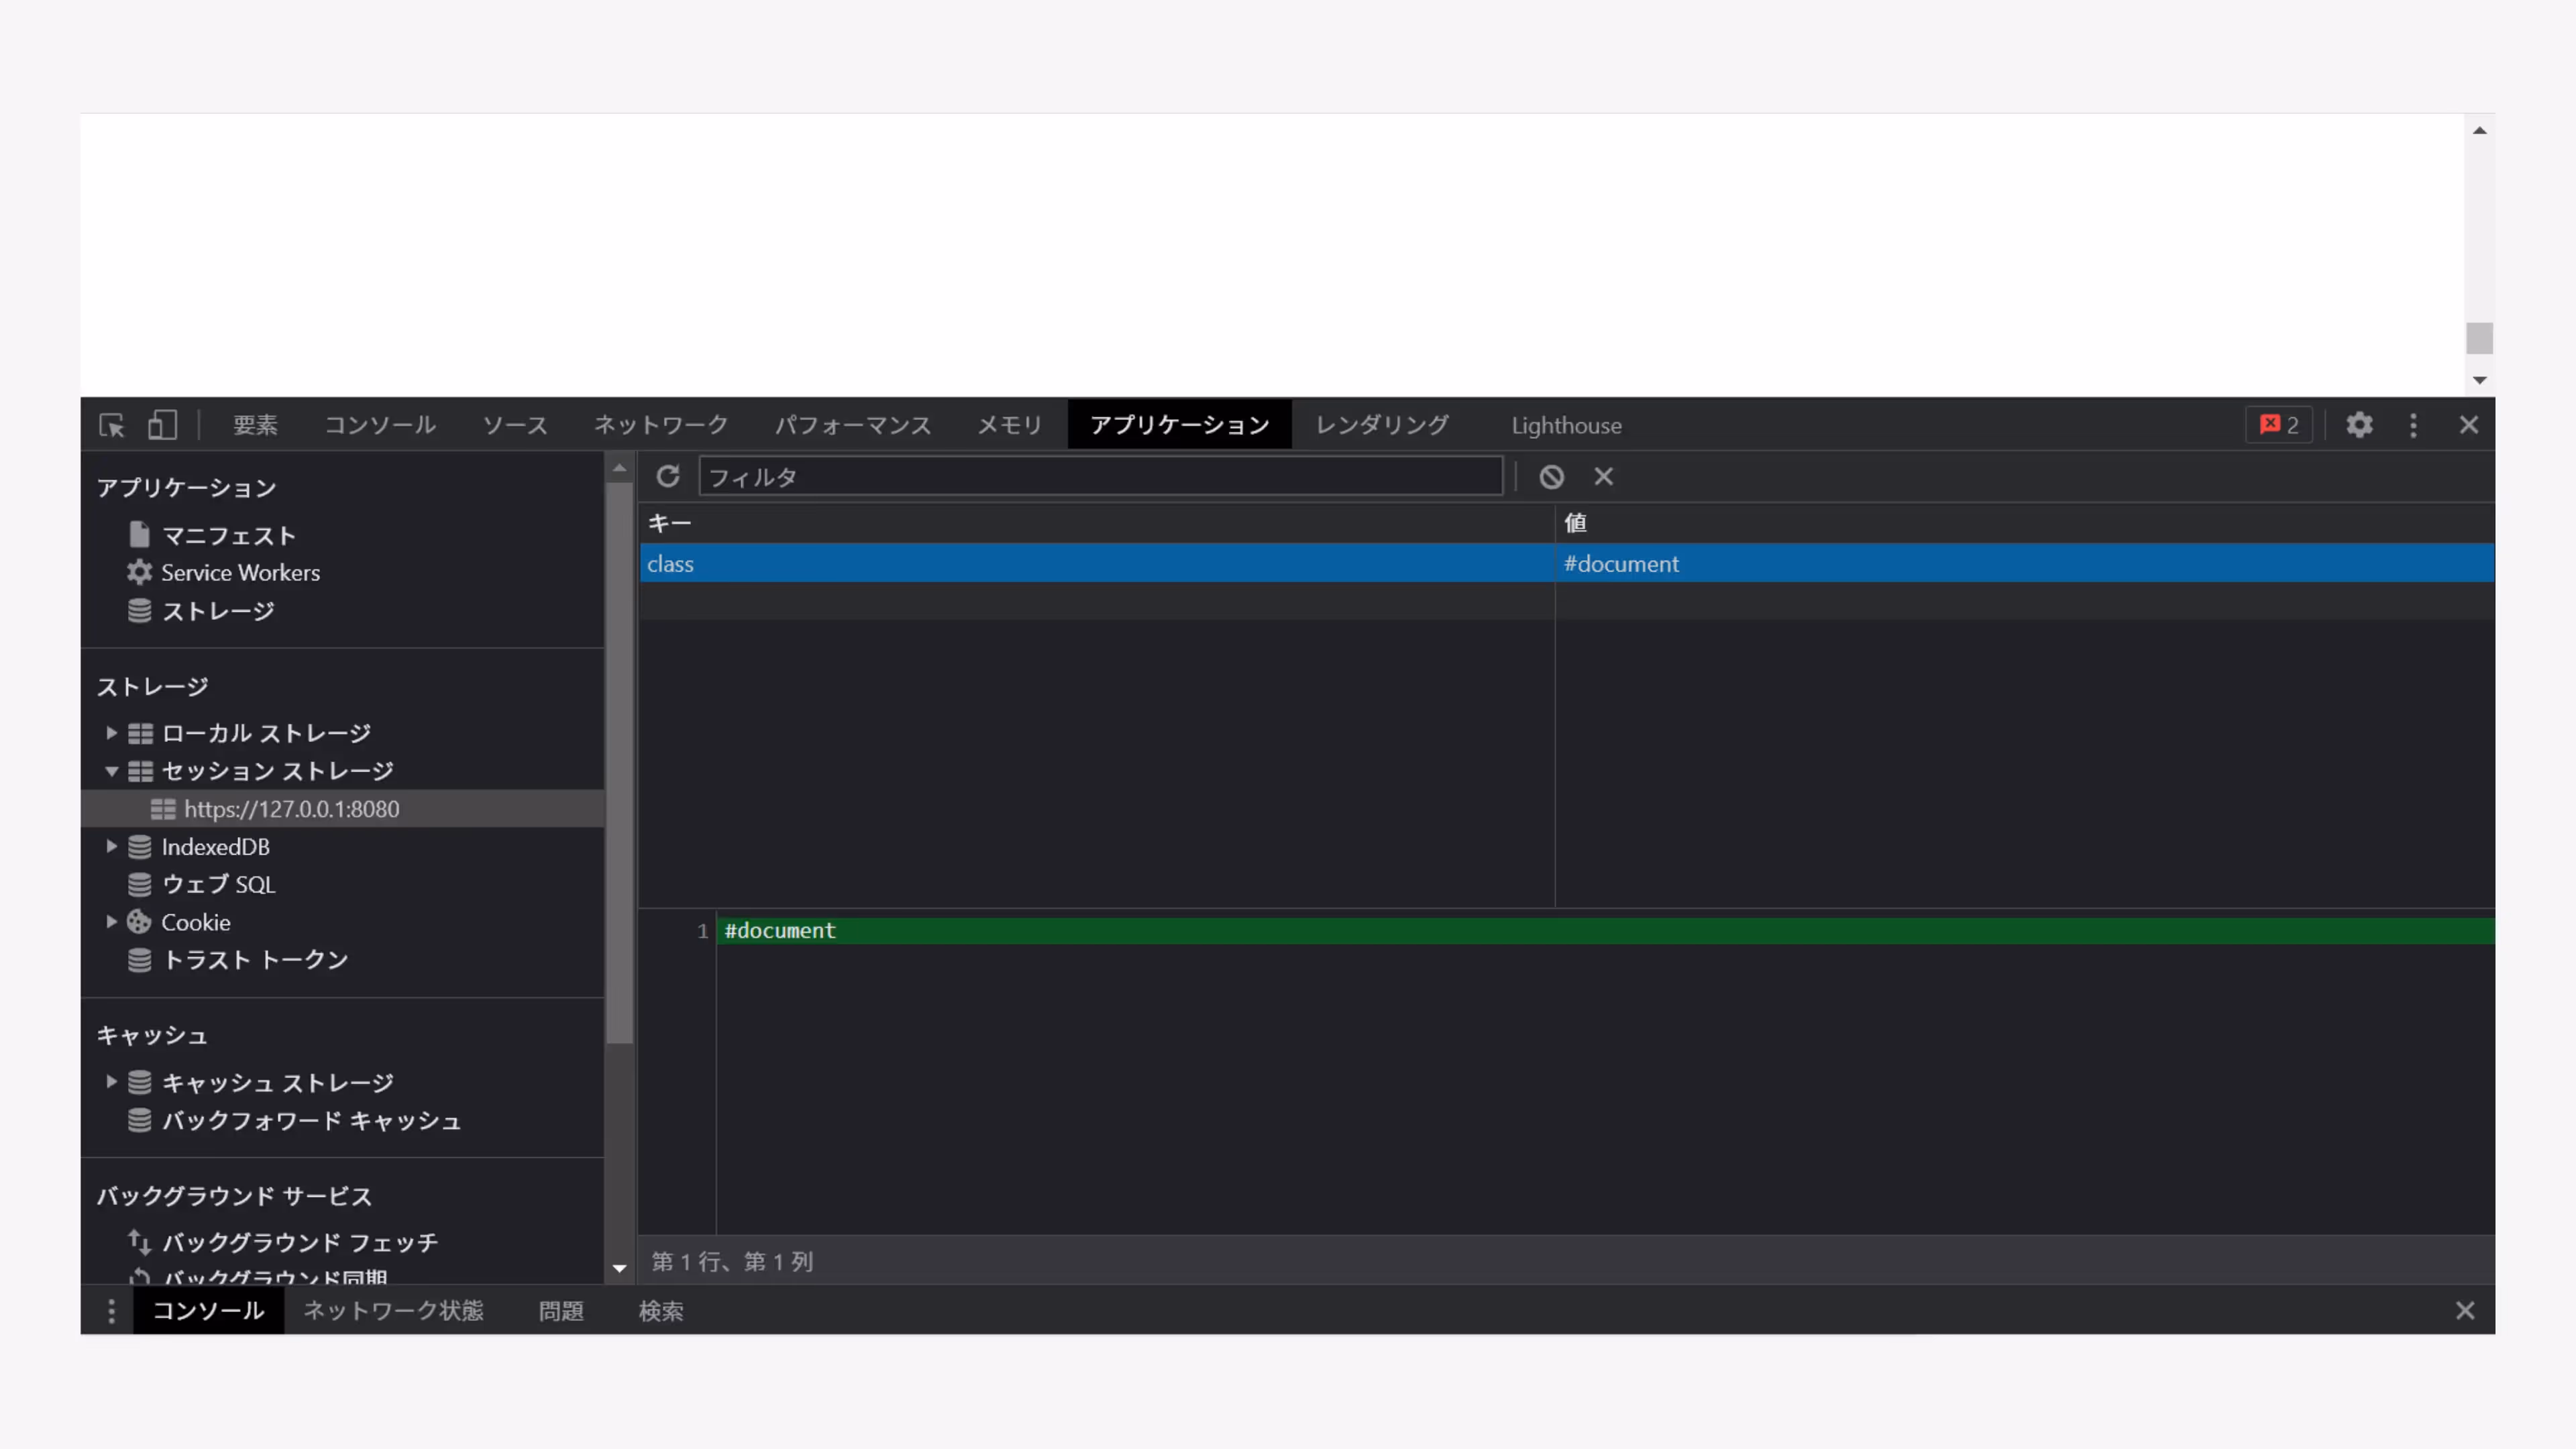Image resolution: width=2576 pixels, height=1449 pixels.
Task: Click the トラスト トークン database icon
Action: point(139,960)
